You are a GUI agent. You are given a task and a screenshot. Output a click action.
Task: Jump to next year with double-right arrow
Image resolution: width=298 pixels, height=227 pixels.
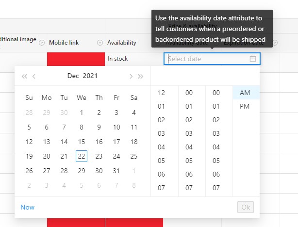point(141,76)
